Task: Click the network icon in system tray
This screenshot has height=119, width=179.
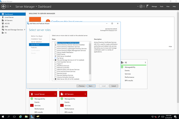Action: tap(153, 117)
